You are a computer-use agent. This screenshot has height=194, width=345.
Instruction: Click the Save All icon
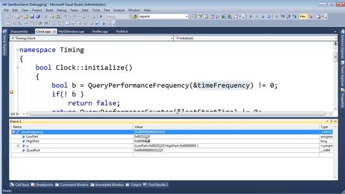(38, 17)
